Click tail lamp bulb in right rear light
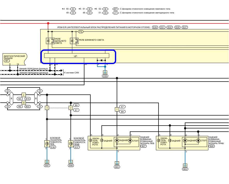 [170, 141]
